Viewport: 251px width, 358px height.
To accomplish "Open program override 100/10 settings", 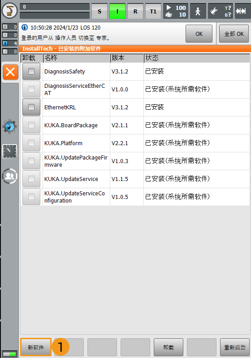I will coord(176,11).
